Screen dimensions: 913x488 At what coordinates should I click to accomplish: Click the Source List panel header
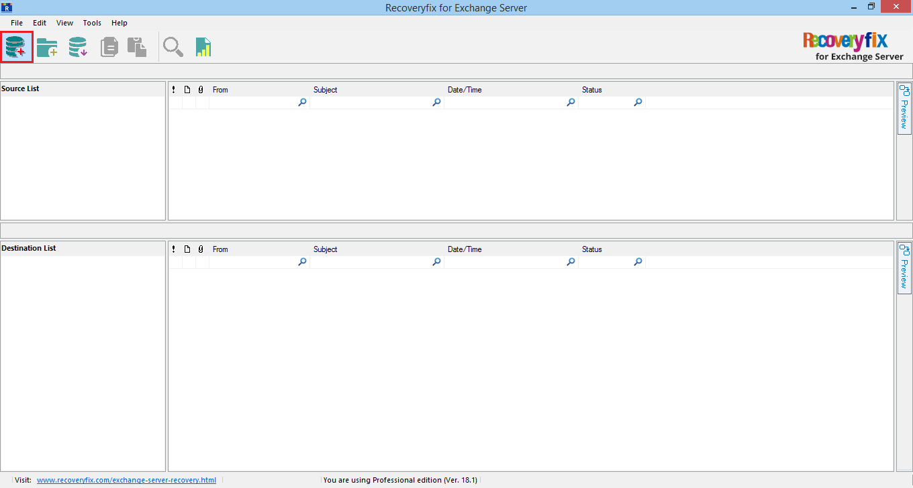[x=83, y=89]
